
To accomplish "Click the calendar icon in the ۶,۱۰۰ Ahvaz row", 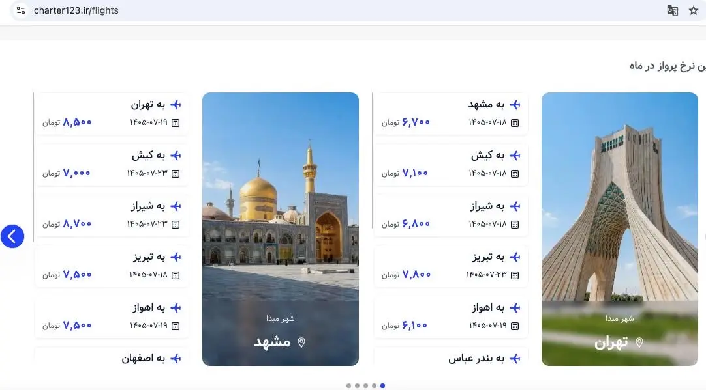I will pos(515,326).
